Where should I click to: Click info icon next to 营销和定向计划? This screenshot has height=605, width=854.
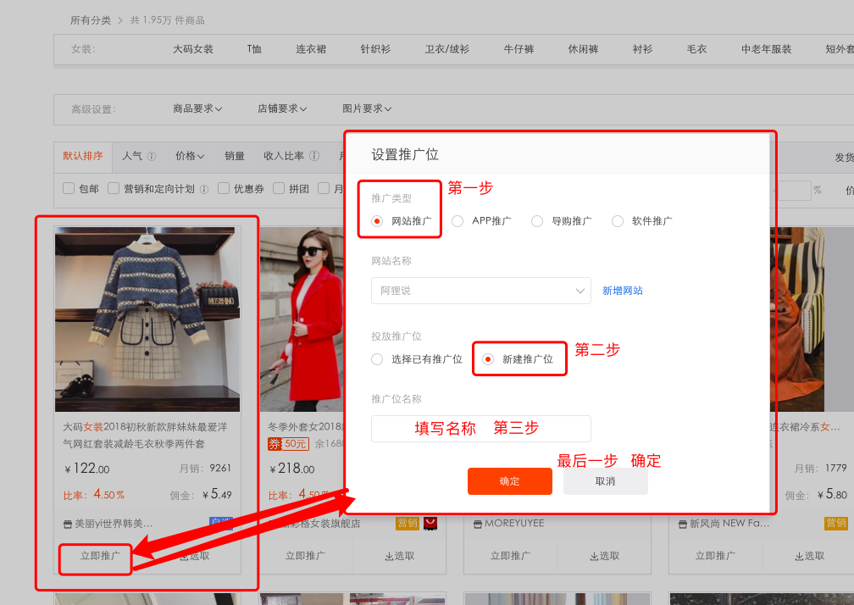tap(204, 190)
